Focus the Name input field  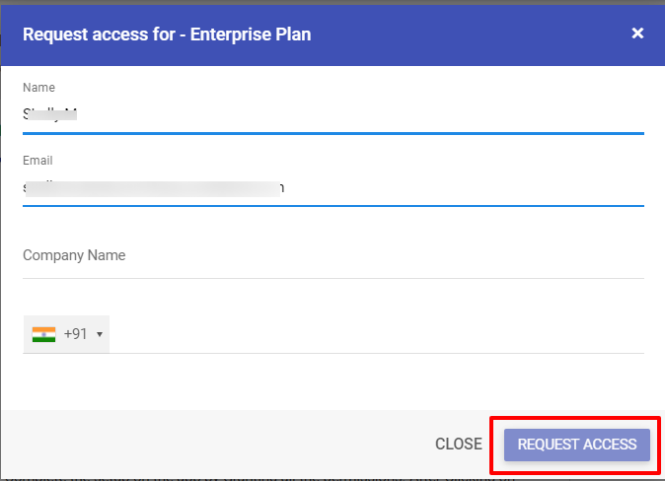click(333, 114)
